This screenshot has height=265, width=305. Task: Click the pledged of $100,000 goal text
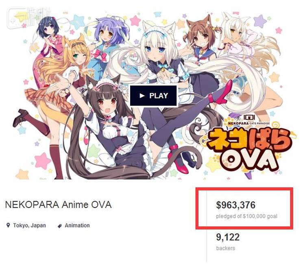(x=247, y=216)
